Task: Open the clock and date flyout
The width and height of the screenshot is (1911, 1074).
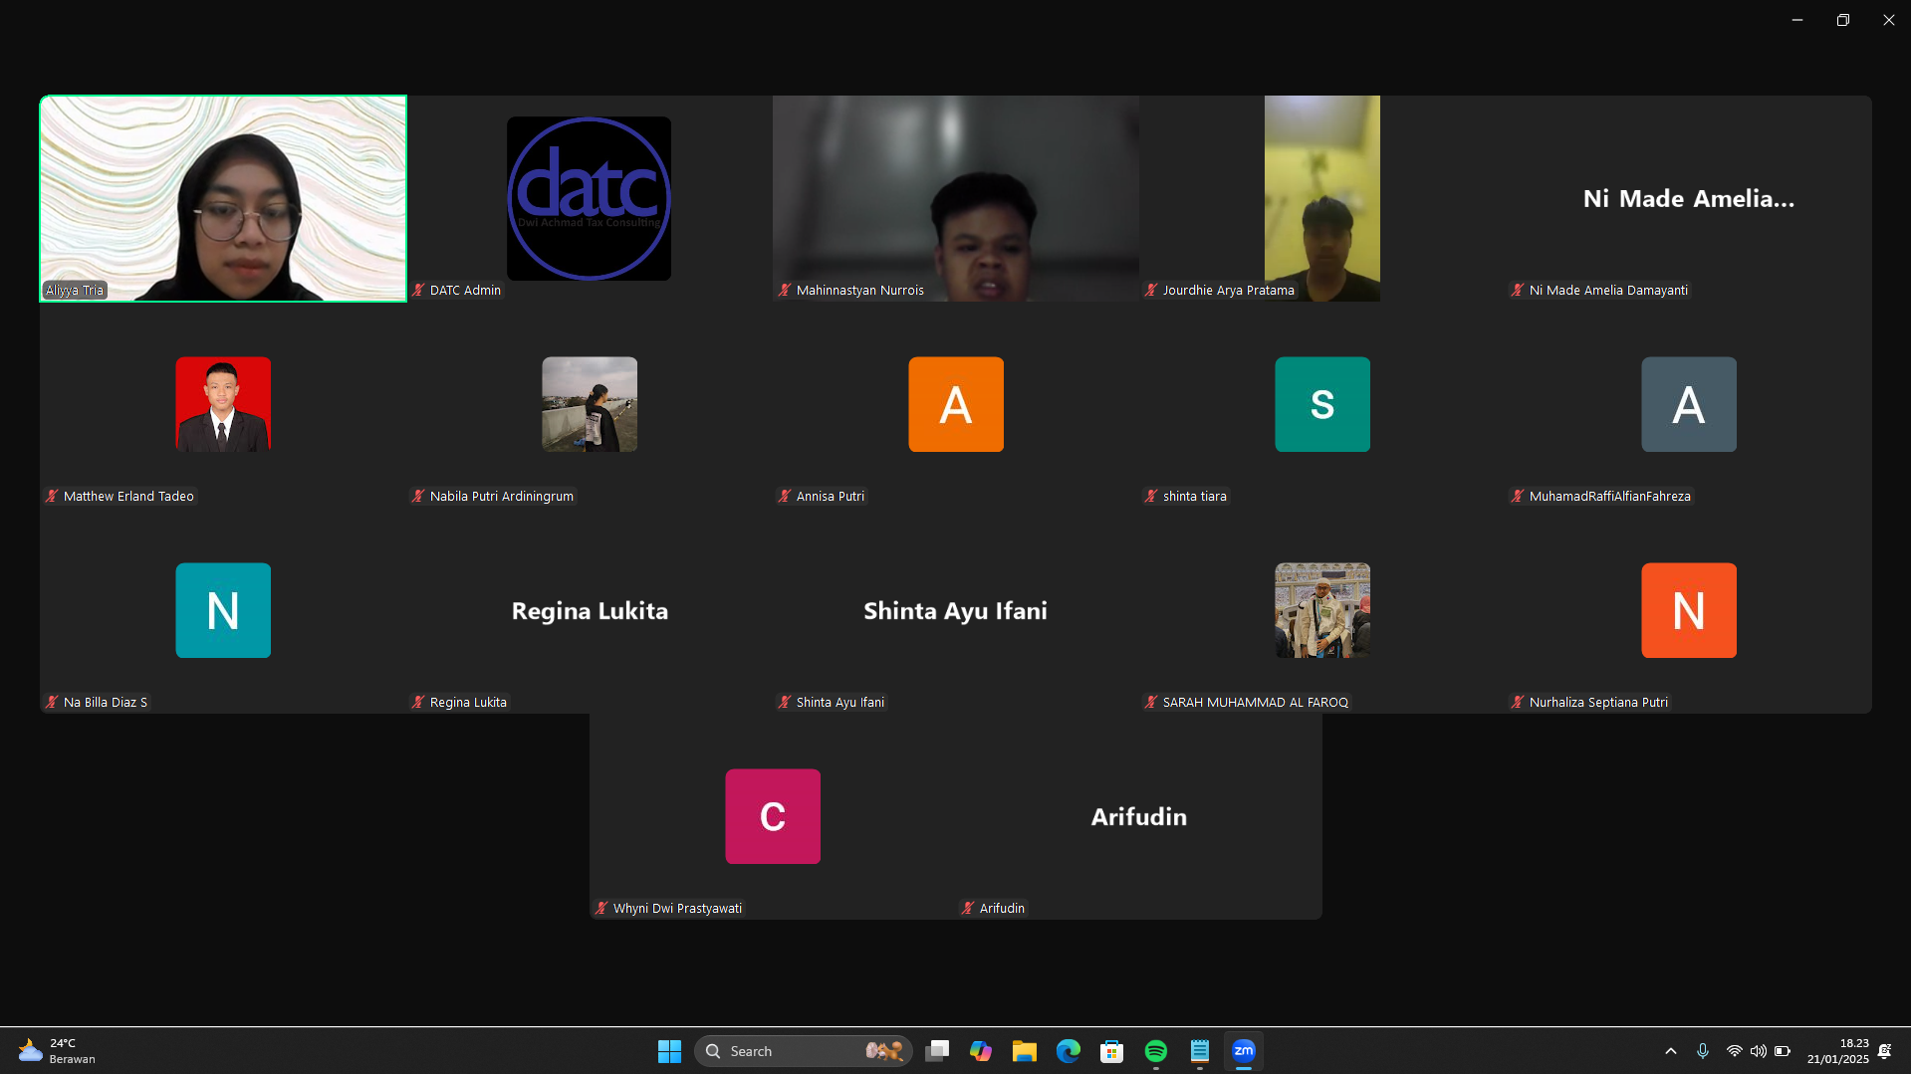Action: [x=1837, y=1051]
